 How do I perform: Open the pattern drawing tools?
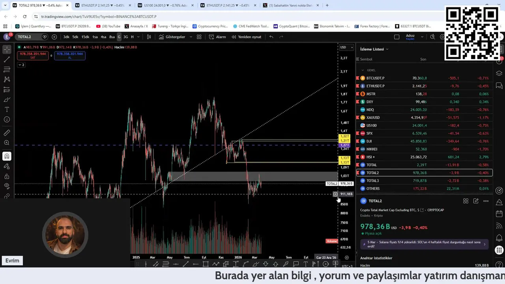click(x=7, y=79)
